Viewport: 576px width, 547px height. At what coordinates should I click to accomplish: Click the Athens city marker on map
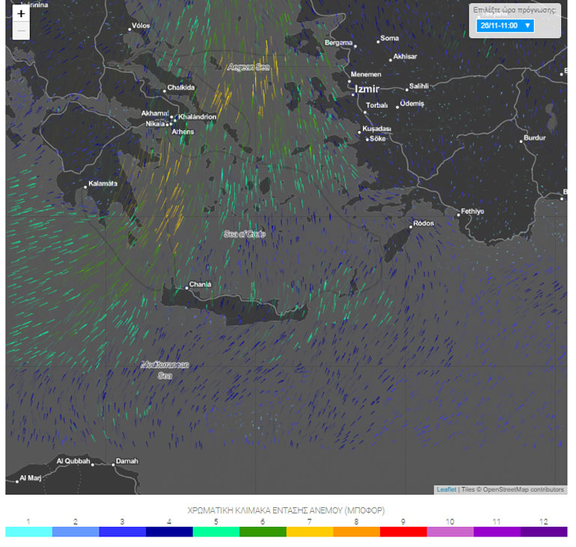click(x=170, y=124)
